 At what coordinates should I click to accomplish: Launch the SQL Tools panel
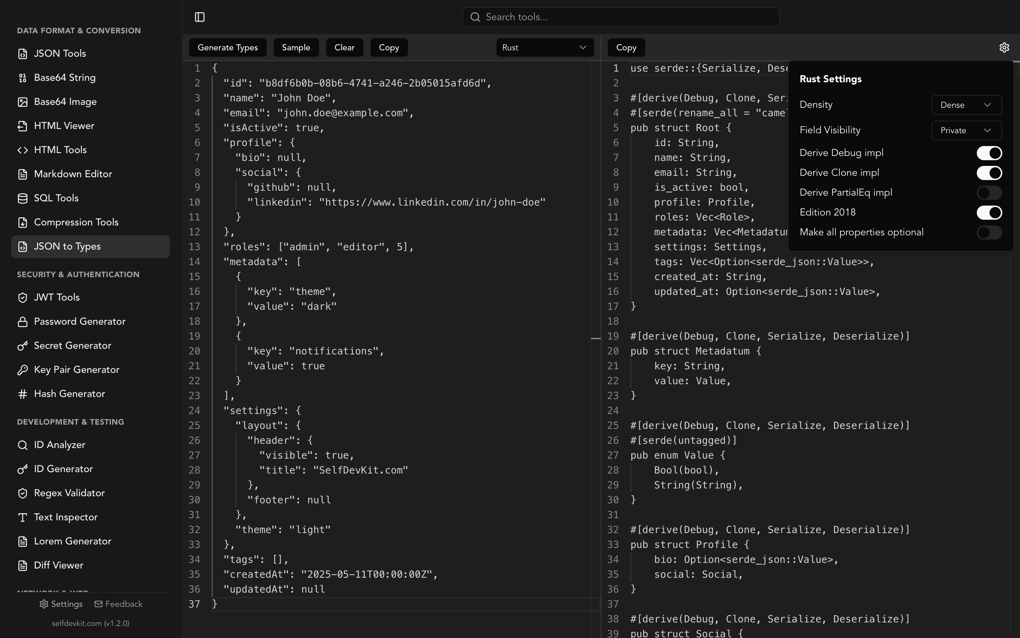point(55,197)
